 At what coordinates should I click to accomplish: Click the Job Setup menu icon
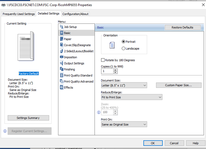61,27
